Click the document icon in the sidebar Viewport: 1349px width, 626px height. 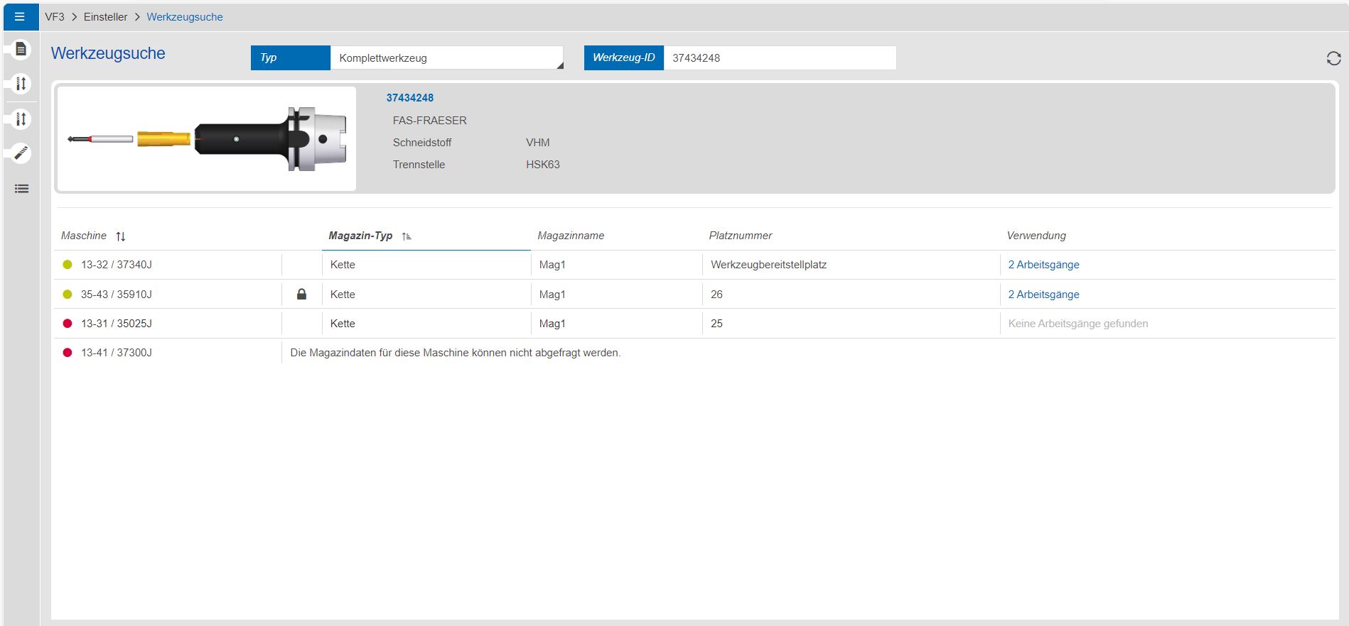tap(21, 49)
